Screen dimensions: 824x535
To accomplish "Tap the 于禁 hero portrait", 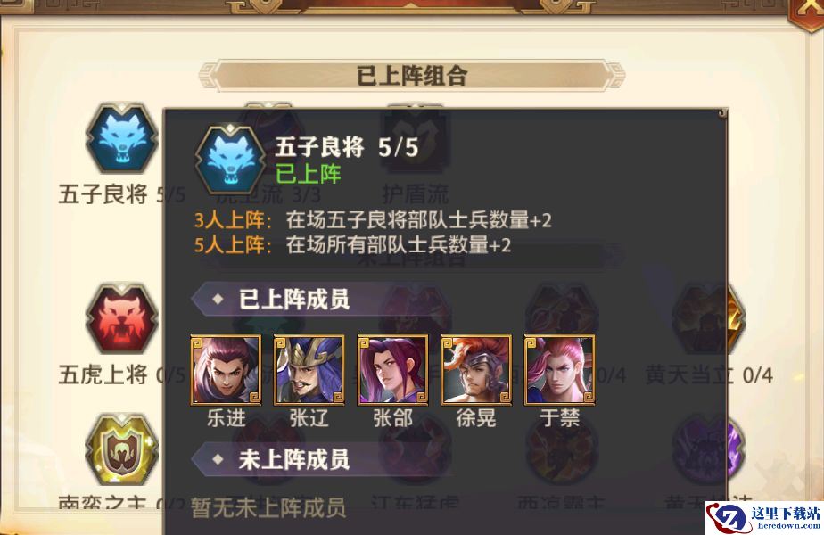I will coord(560,370).
